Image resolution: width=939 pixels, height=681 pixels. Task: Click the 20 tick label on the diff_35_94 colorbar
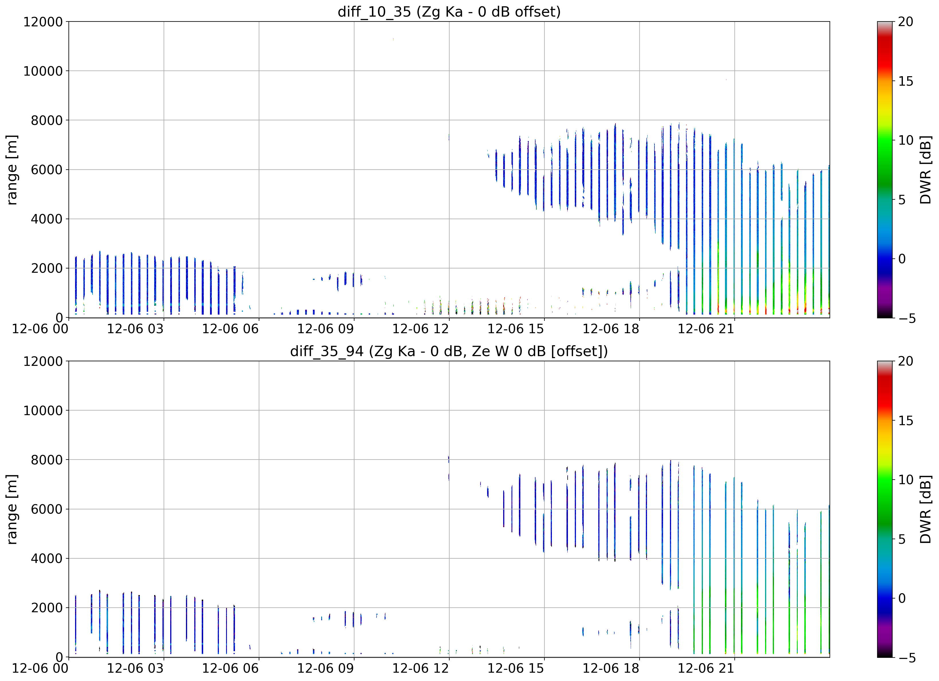[x=906, y=361]
